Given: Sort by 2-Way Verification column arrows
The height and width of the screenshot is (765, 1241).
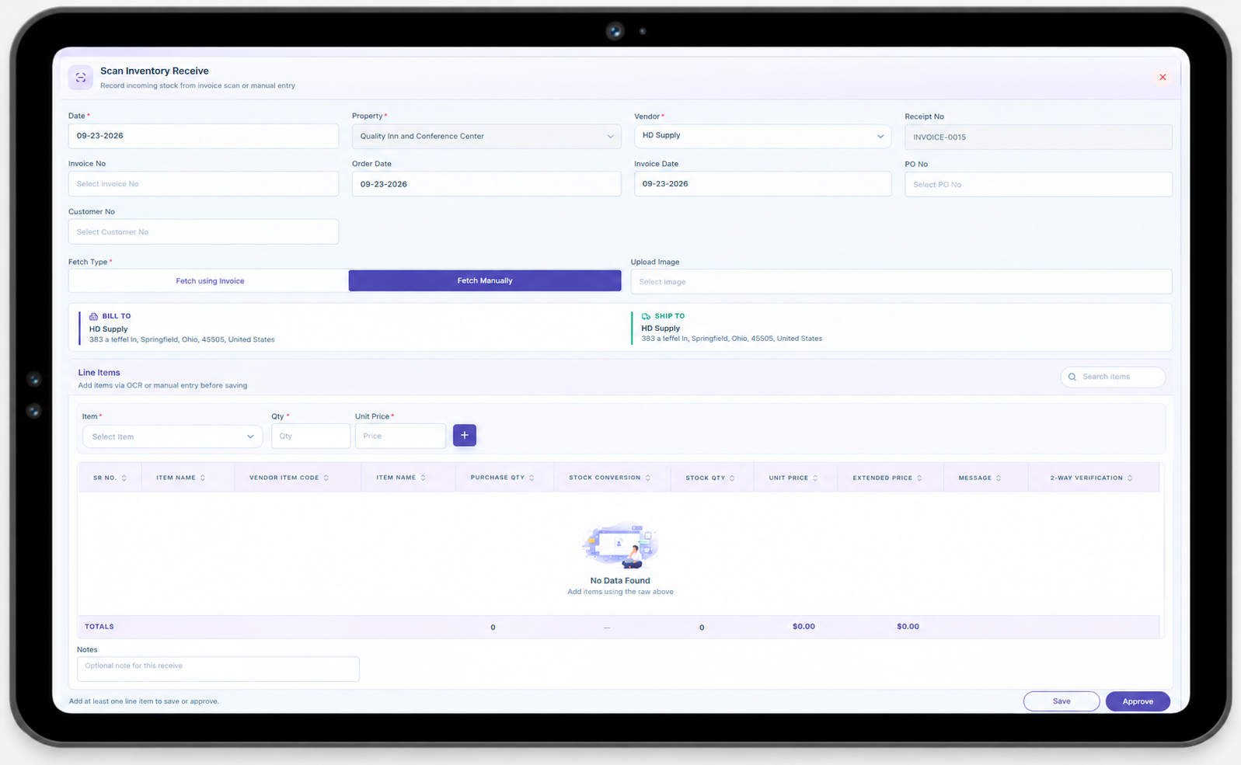Looking at the screenshot, I should 1130,478.
